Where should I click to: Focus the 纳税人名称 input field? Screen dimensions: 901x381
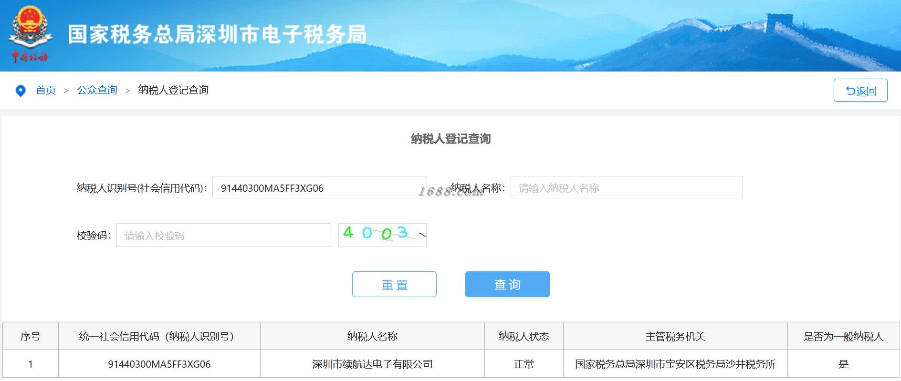[627, 187]
